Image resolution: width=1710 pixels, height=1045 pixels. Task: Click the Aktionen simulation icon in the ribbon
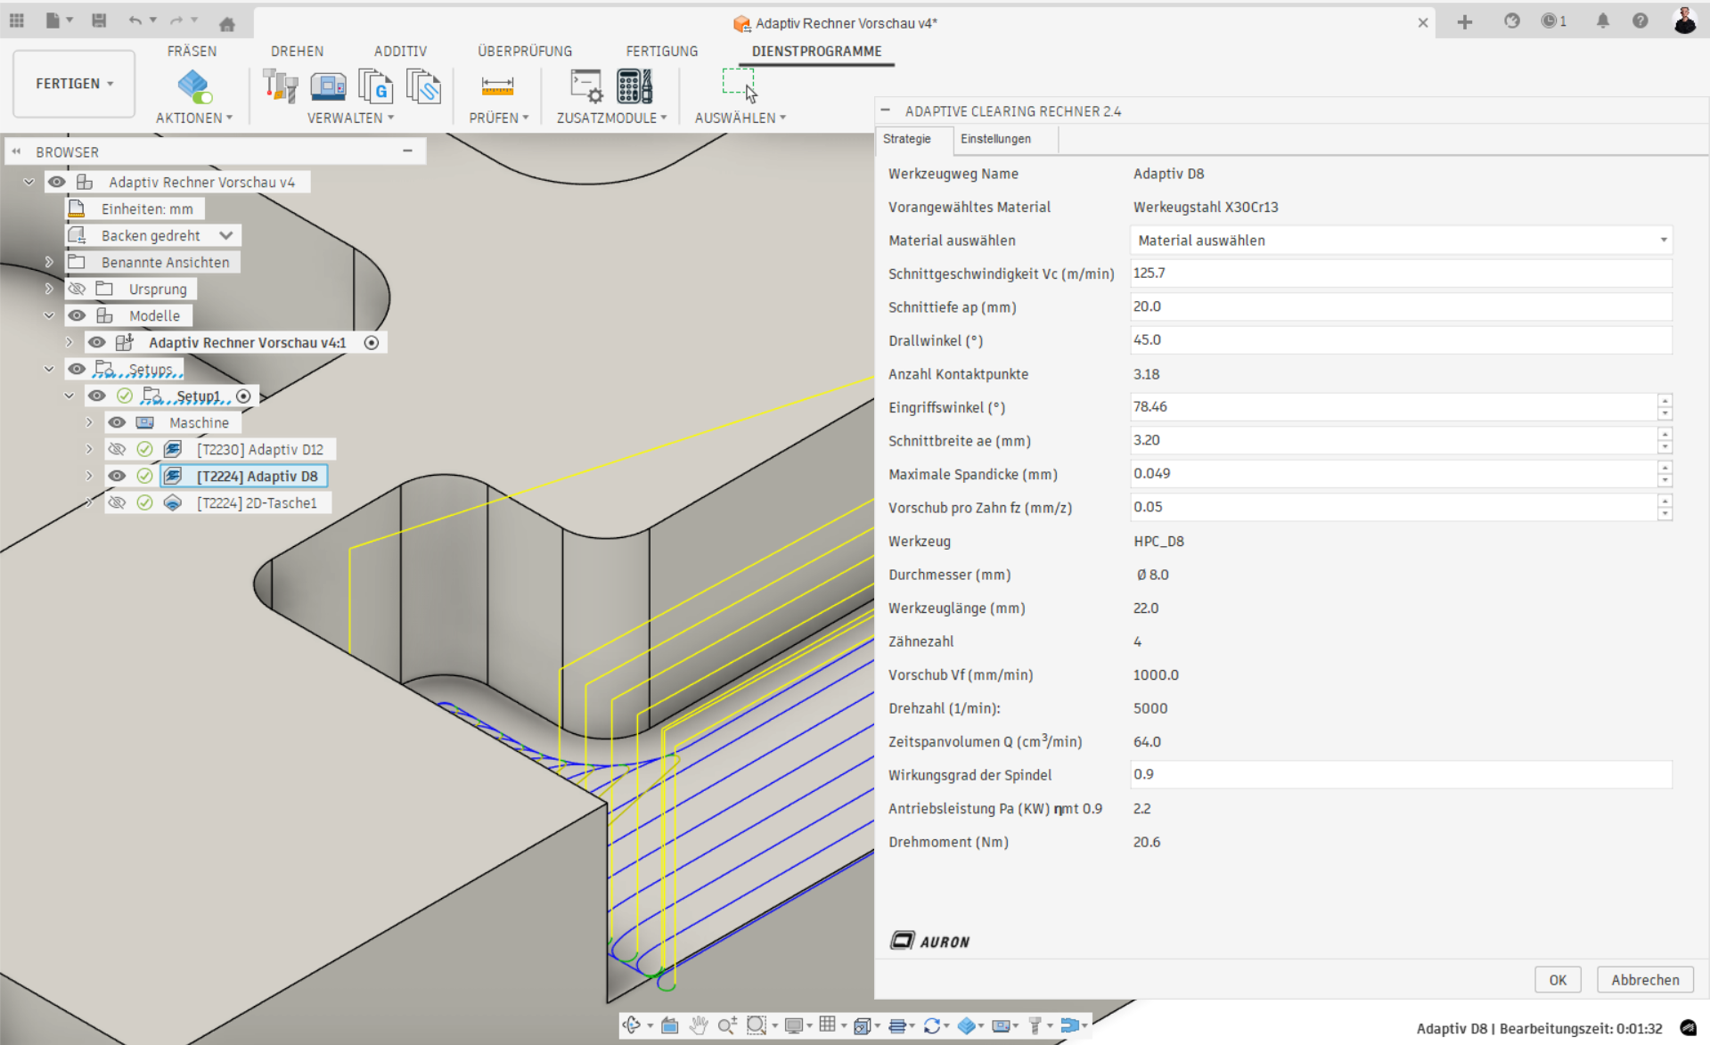click(x=194, y=86)
